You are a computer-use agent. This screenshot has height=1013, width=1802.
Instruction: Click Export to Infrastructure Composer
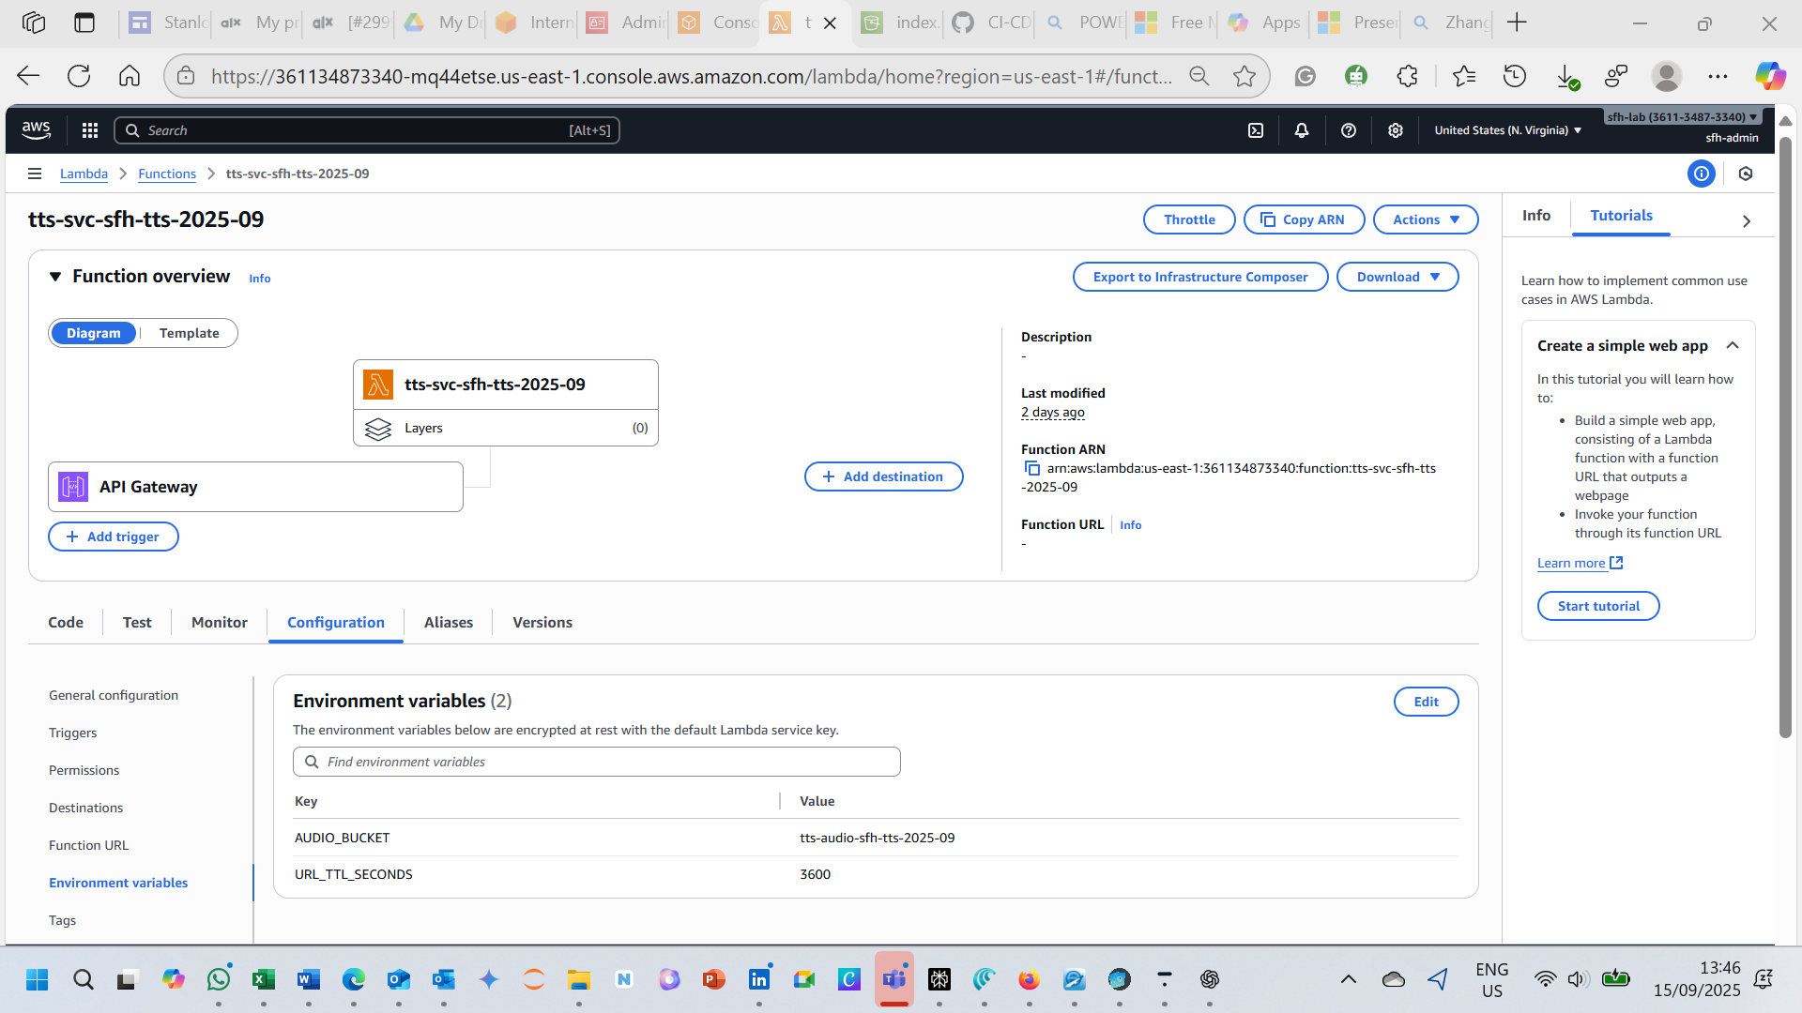point(1200,277)
